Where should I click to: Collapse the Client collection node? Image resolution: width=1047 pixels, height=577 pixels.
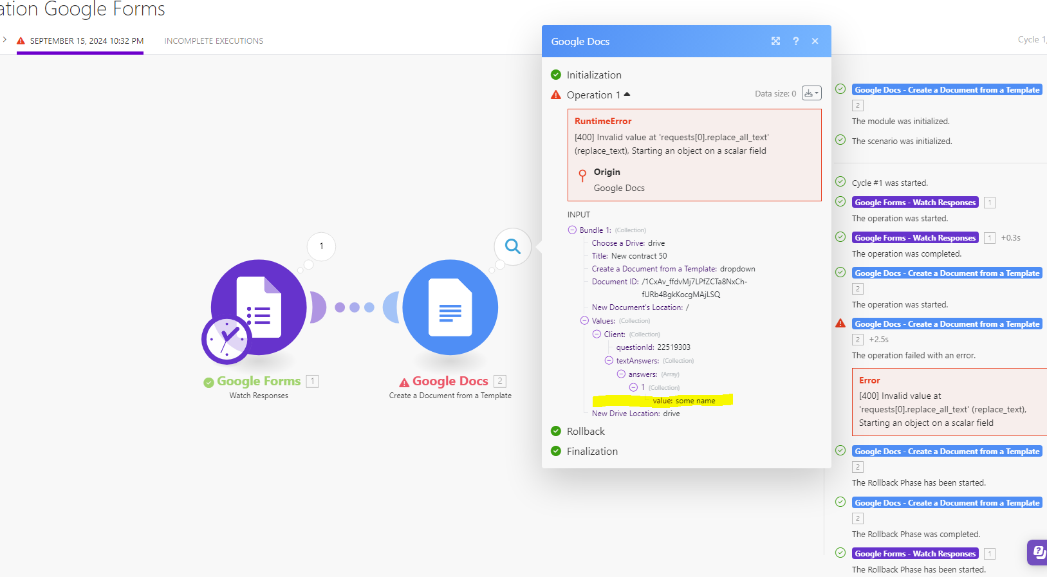pyautogui.click(x=597, y=334)
